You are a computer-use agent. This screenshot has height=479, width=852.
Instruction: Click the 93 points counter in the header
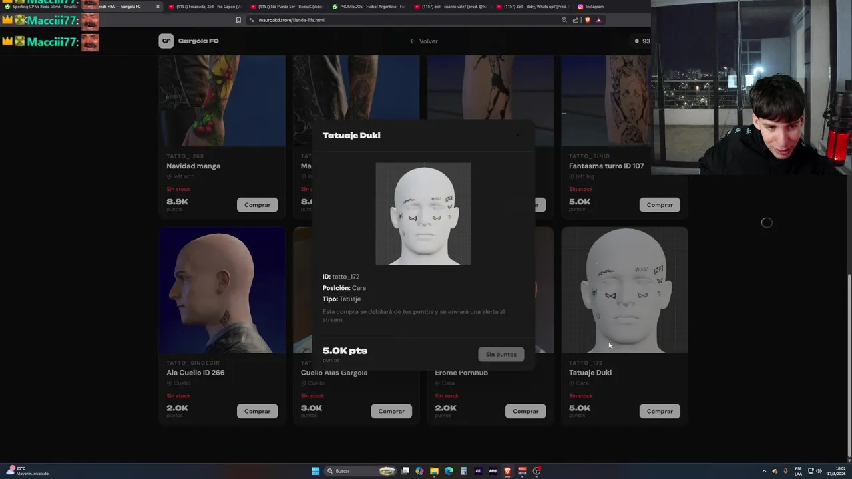click(x=642, y=41)
